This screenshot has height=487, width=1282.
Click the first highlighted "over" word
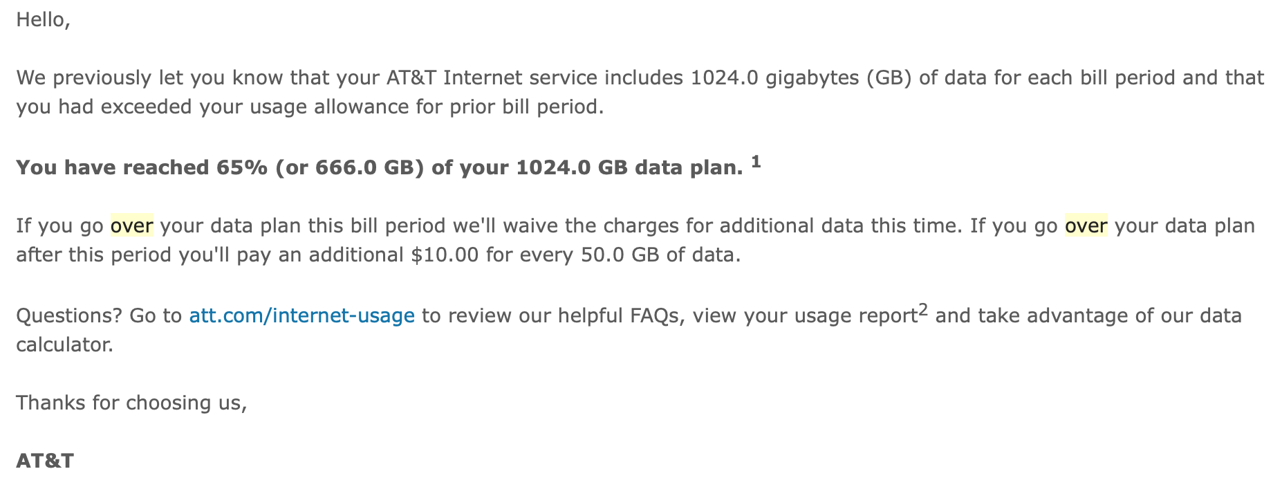pyautogui.click(x=131, y=226)
